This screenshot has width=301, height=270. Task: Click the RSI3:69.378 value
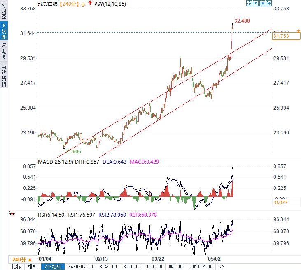click(143, 215)
